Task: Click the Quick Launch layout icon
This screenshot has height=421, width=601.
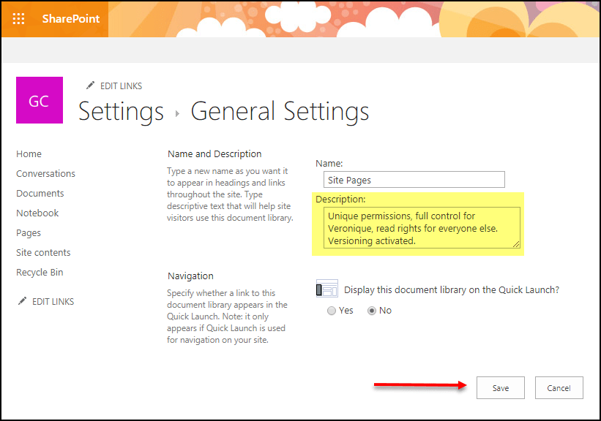Action: tap(326, 289)
